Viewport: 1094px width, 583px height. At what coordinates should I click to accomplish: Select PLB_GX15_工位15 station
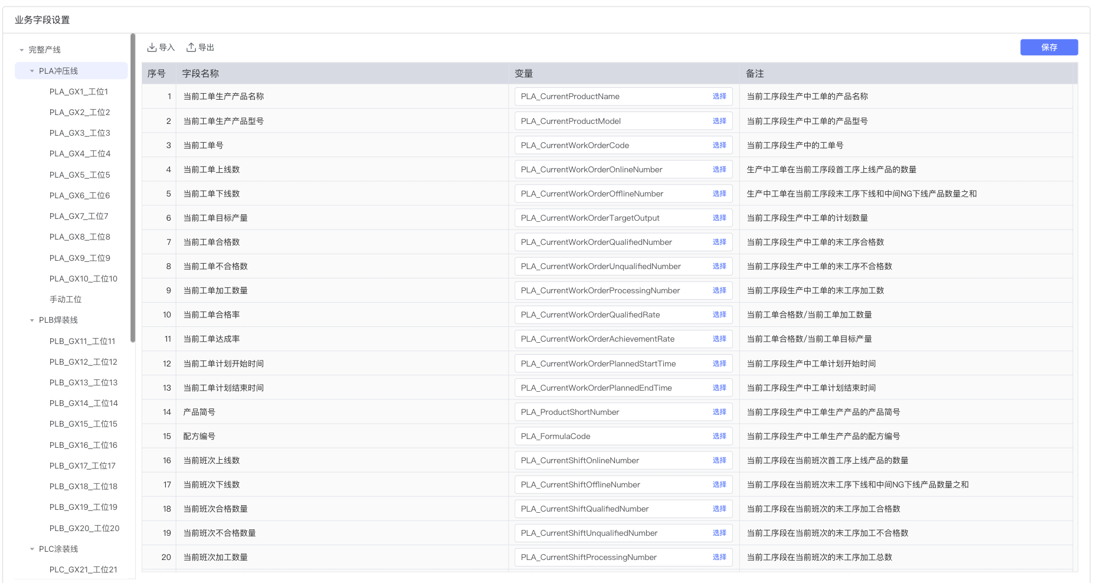coord(83,424)
